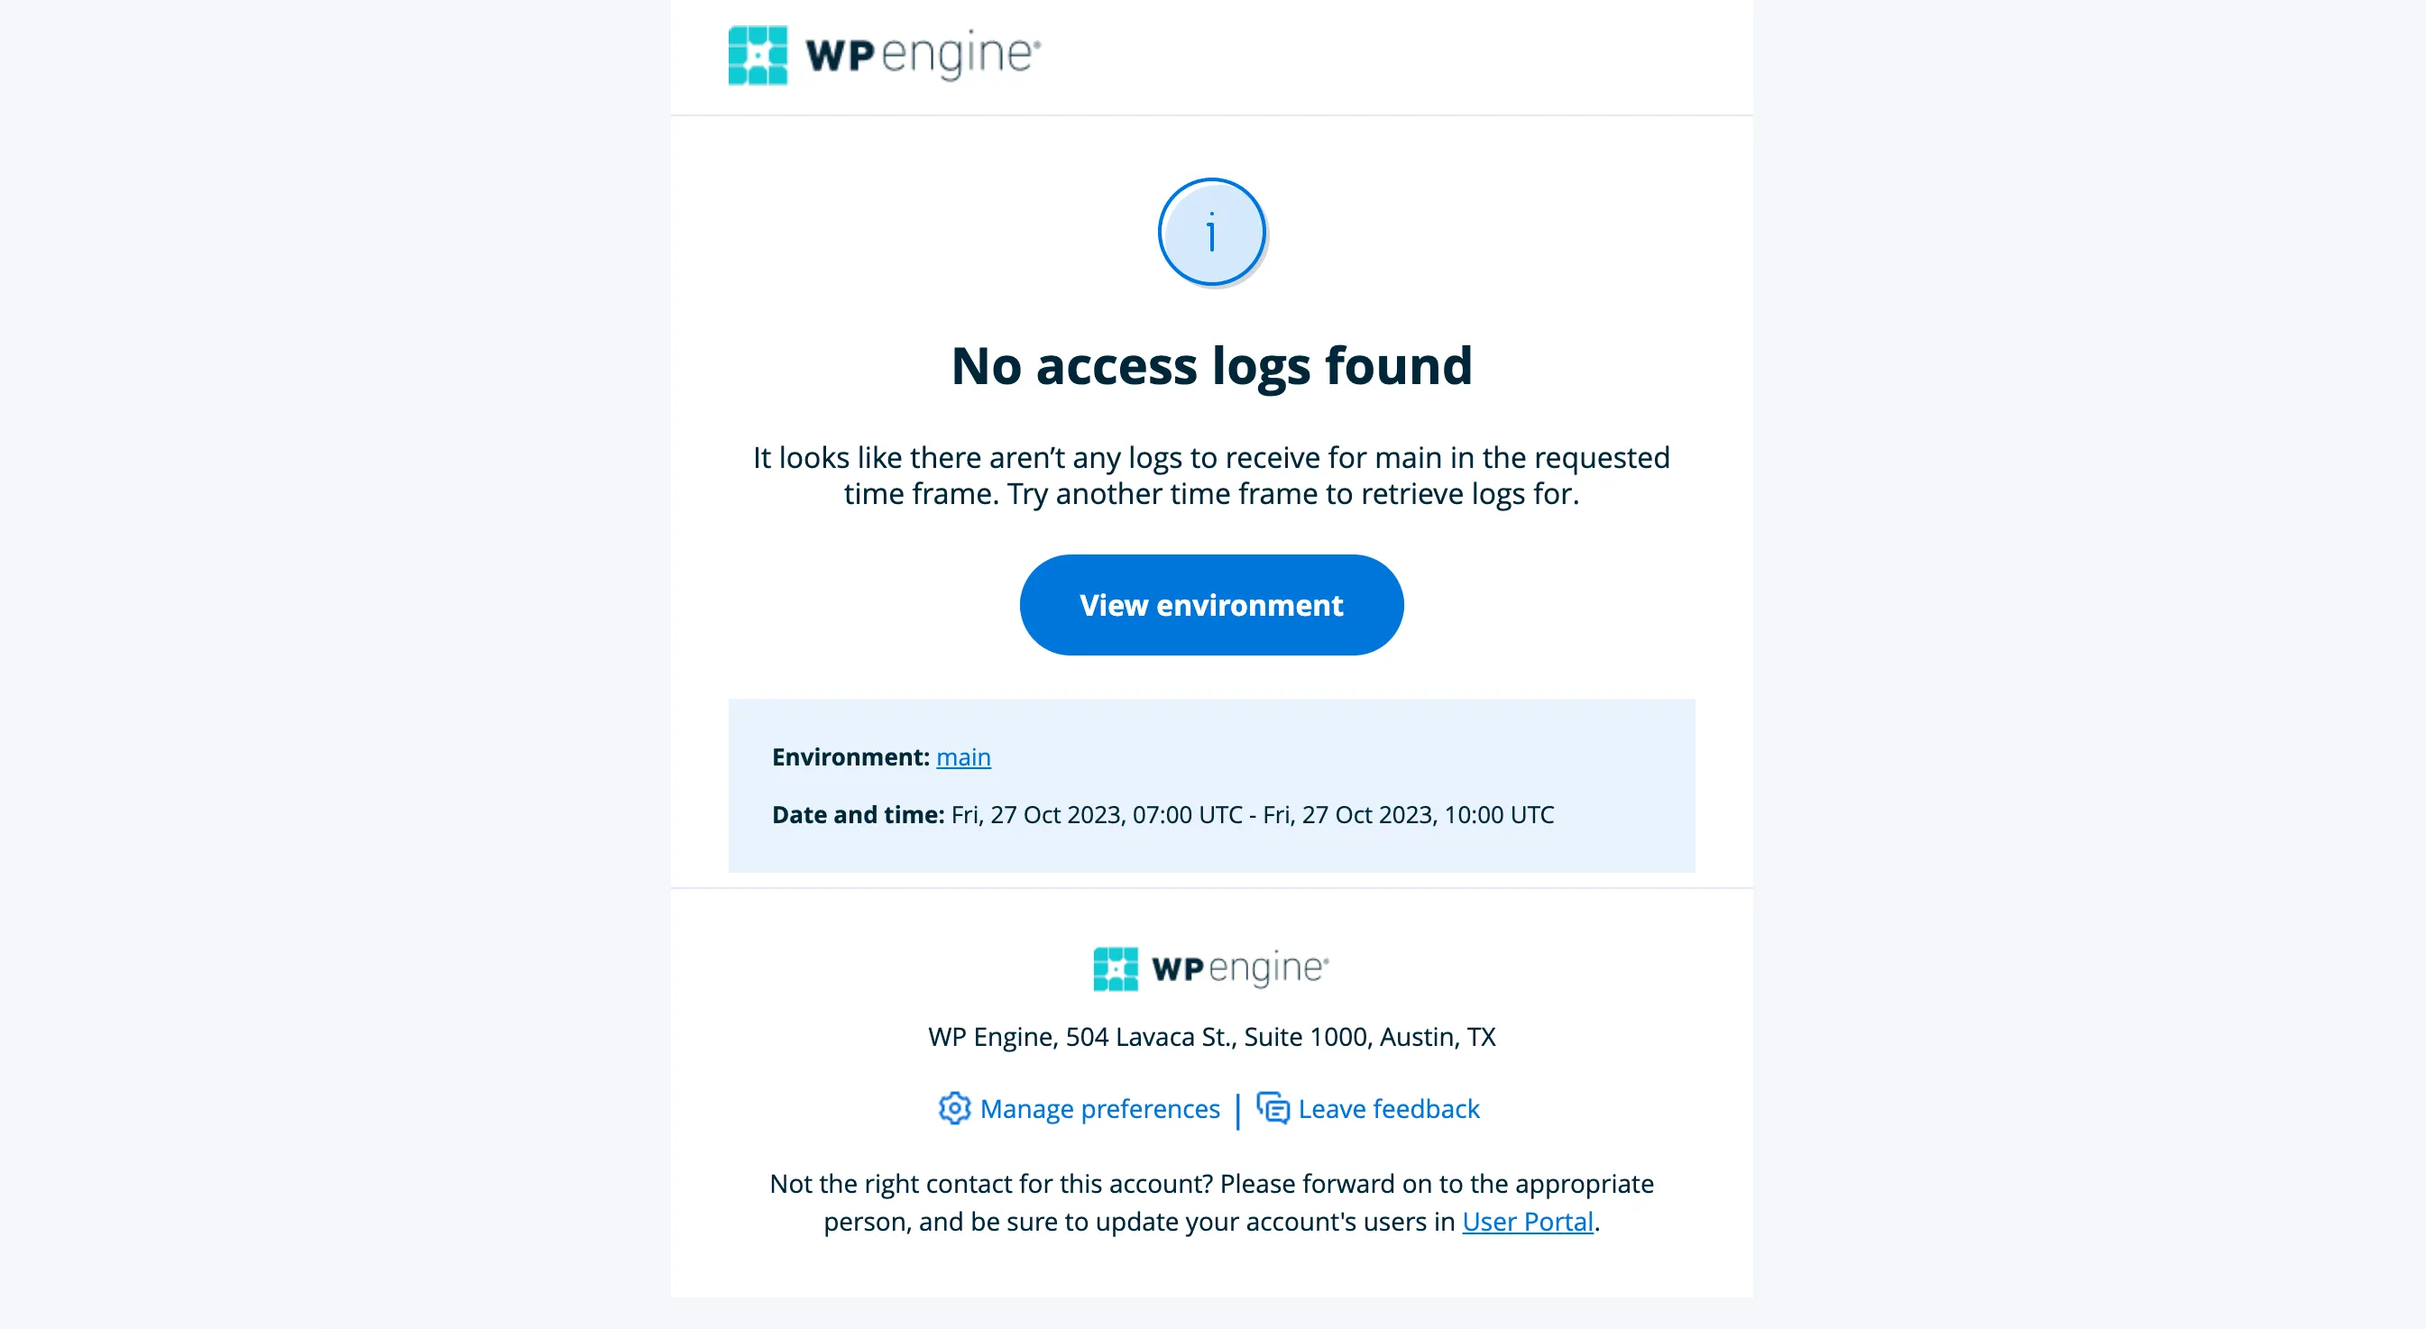Click the forwarding notice paragraph at the bottom
Image resolution: width=2426 pixels, height=1329 pixels.
coord(1211,1202)
